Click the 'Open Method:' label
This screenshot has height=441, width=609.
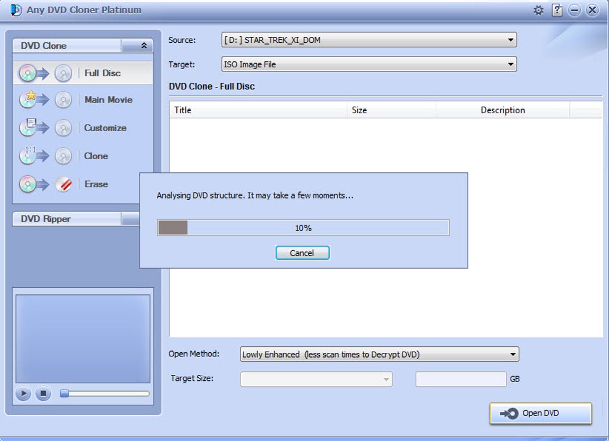tap(194, 354)
